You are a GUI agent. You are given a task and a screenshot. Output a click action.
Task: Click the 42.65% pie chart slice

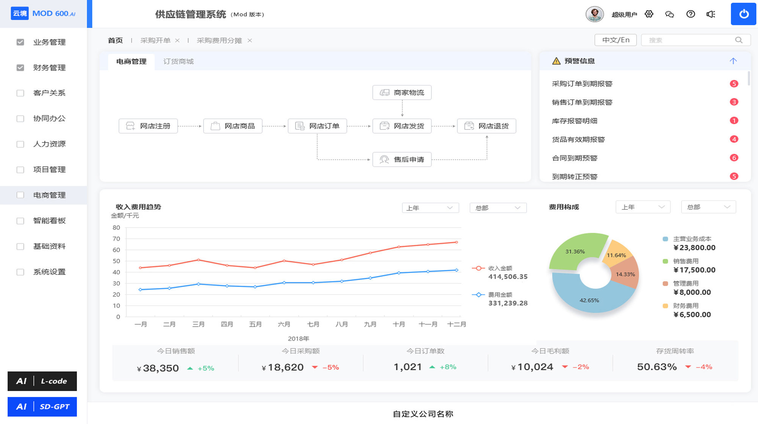(589, 300)
